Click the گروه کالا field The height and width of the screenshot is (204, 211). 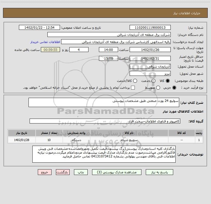(105, 121)
